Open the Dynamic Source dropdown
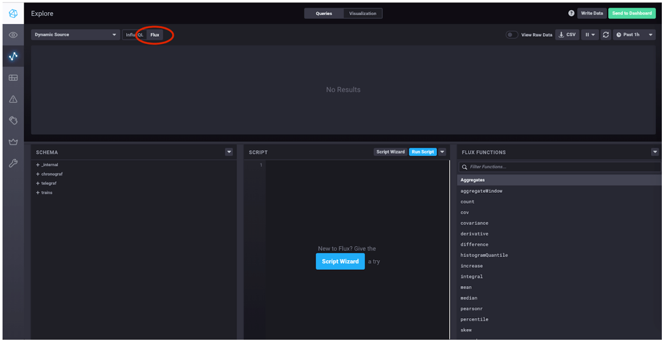The image size is (665, 341). (76, 34)
